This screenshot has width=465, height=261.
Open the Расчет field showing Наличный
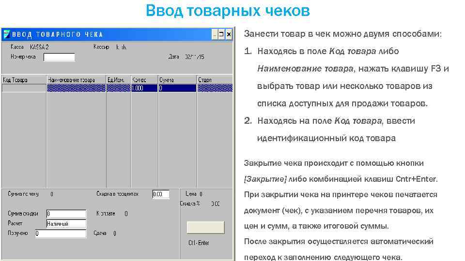(x=66, y=224)
